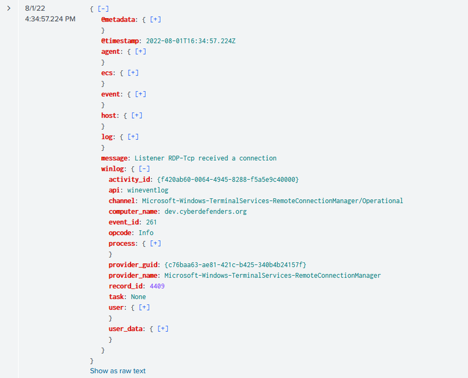Expand the user field [+]
The width and height of the screenshot is (468, 378).
click(144, 307)
